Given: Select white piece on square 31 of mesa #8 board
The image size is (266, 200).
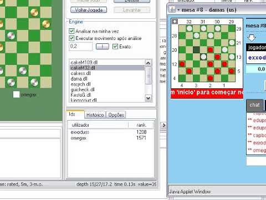Looking at the screenshot, I should [x=203, y=28].
